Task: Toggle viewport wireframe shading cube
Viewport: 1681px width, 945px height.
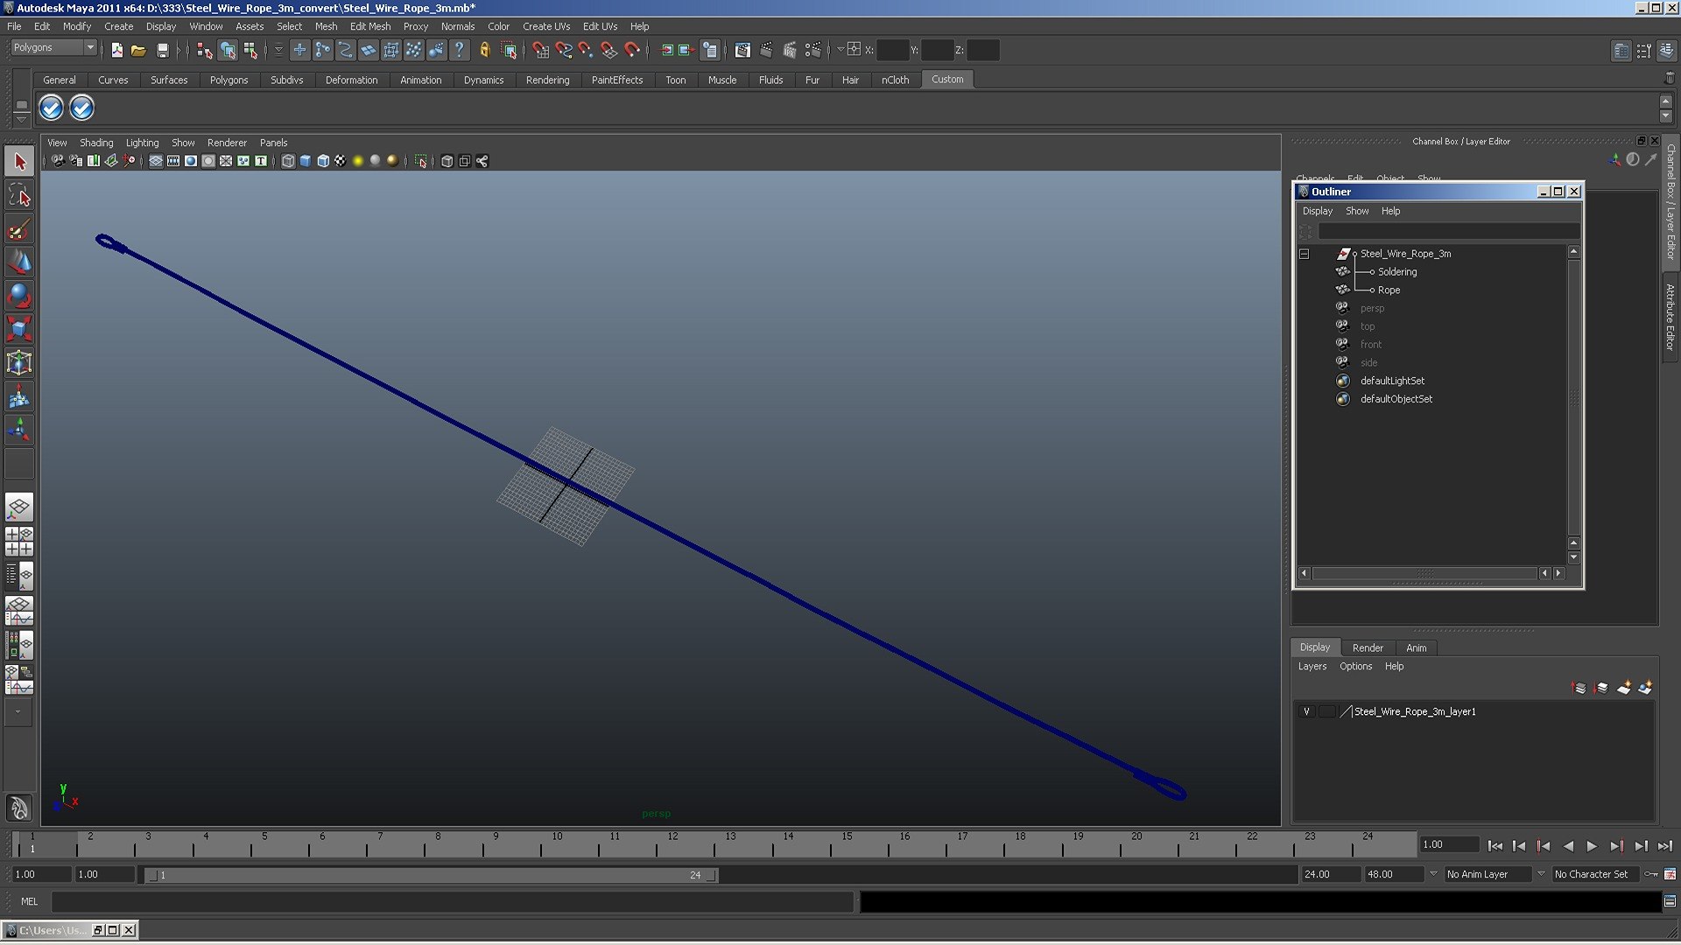Action: 288,161
